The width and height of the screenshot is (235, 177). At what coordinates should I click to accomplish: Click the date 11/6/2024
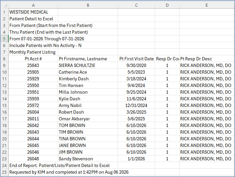click(x=136, y=99)
